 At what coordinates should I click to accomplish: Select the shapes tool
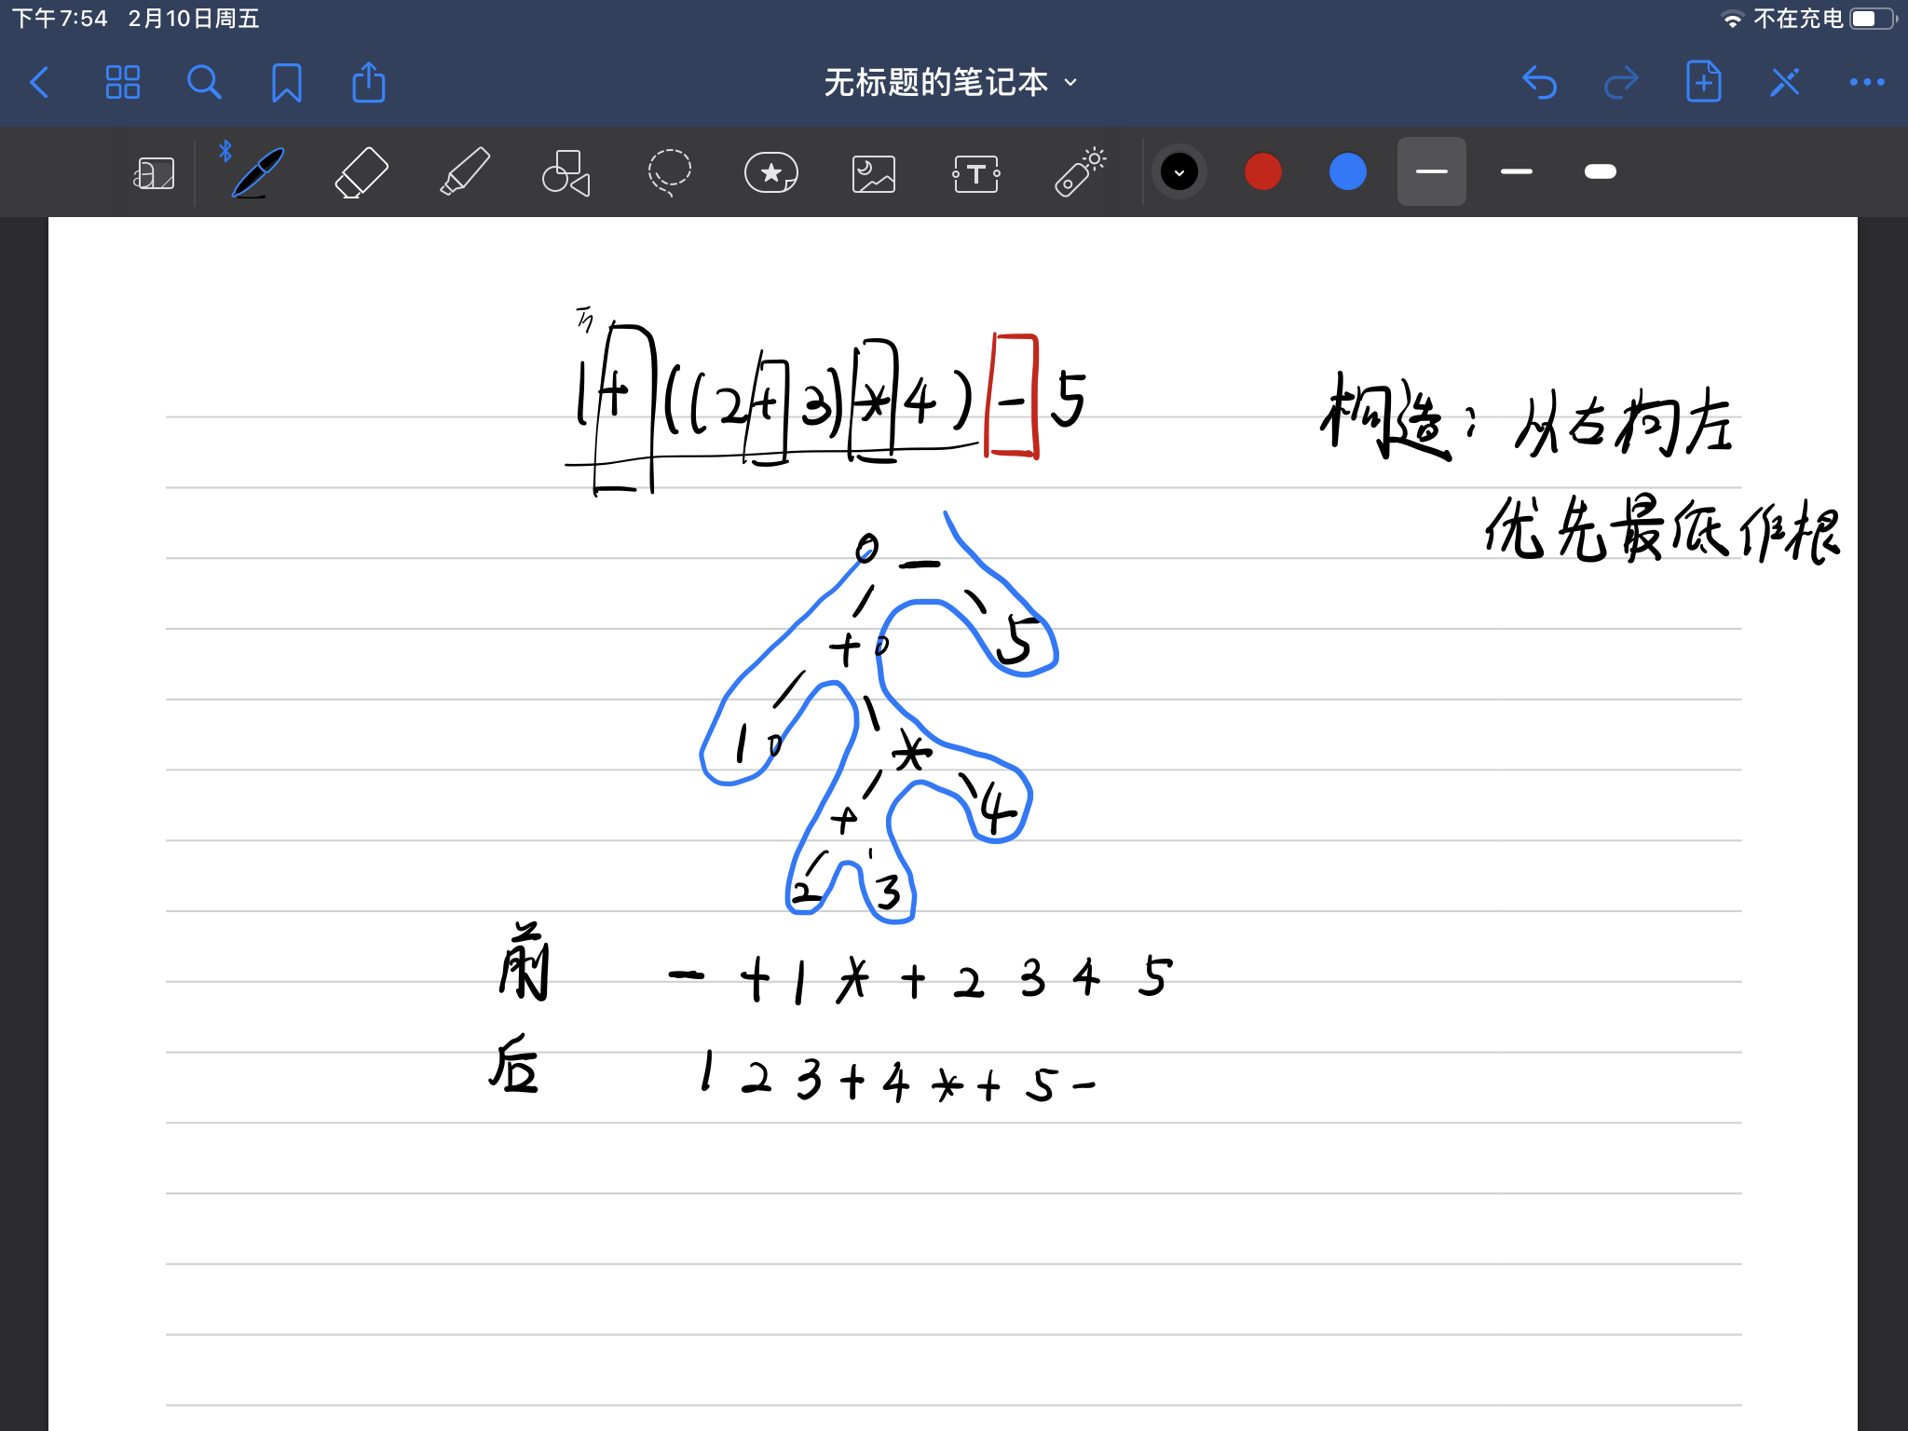[566, 172]
